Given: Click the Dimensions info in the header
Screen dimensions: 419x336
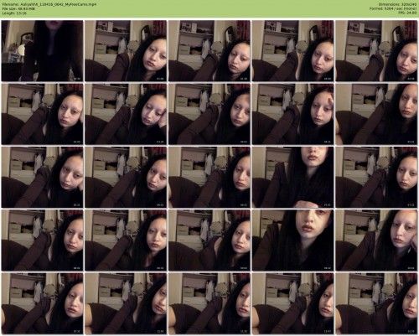Looking at the screenshot, I should click(x=397, y=4).
